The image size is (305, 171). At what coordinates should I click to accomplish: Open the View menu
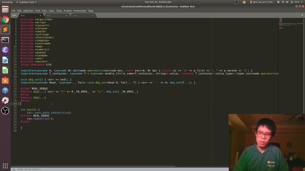coord(44,11)
